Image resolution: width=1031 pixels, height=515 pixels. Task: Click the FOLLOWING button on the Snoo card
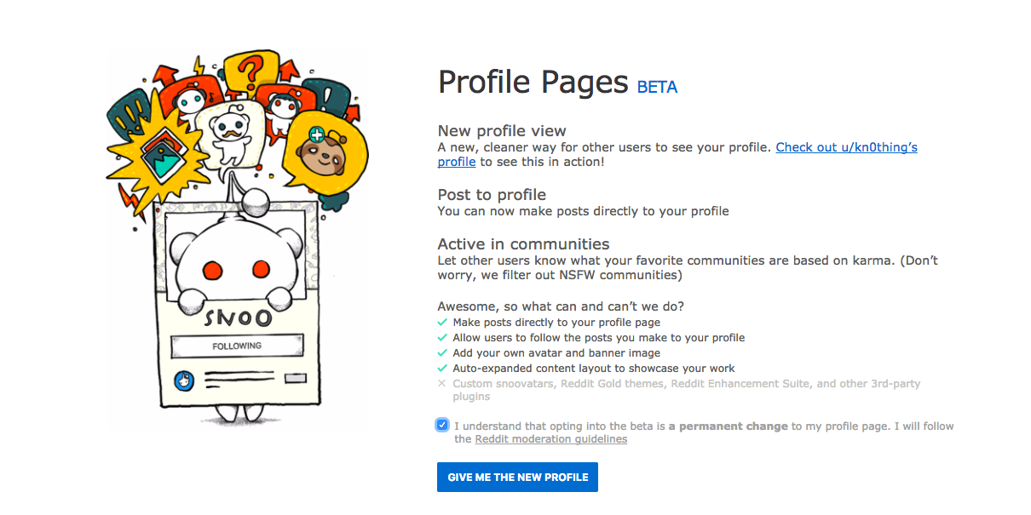239,346
